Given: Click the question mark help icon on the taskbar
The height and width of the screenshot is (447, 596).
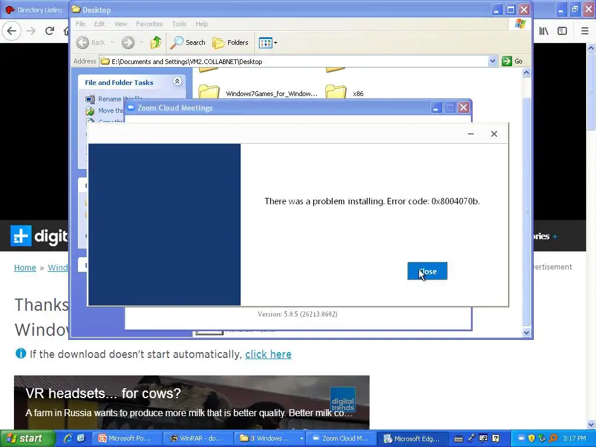Looking at the screenshot, I should [x=496, y=439].
